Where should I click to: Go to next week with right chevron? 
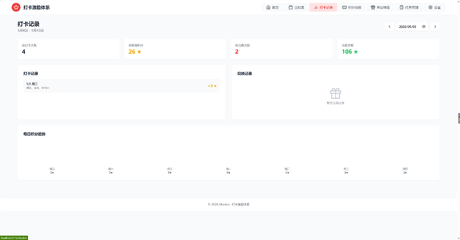pos(435,27)
